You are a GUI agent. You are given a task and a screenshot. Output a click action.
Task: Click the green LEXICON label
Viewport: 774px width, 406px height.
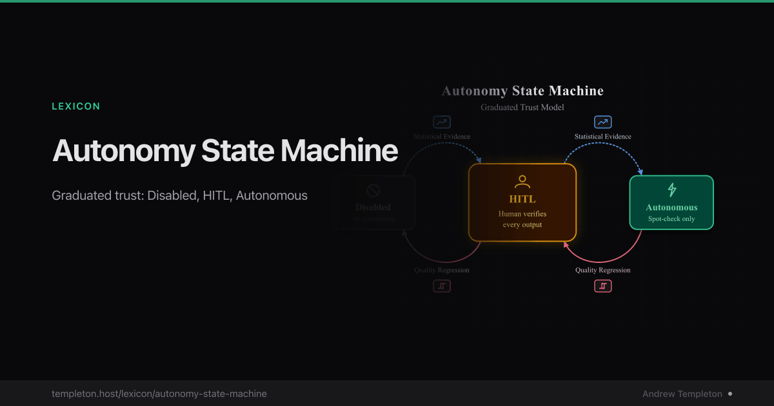click(76, 106)
